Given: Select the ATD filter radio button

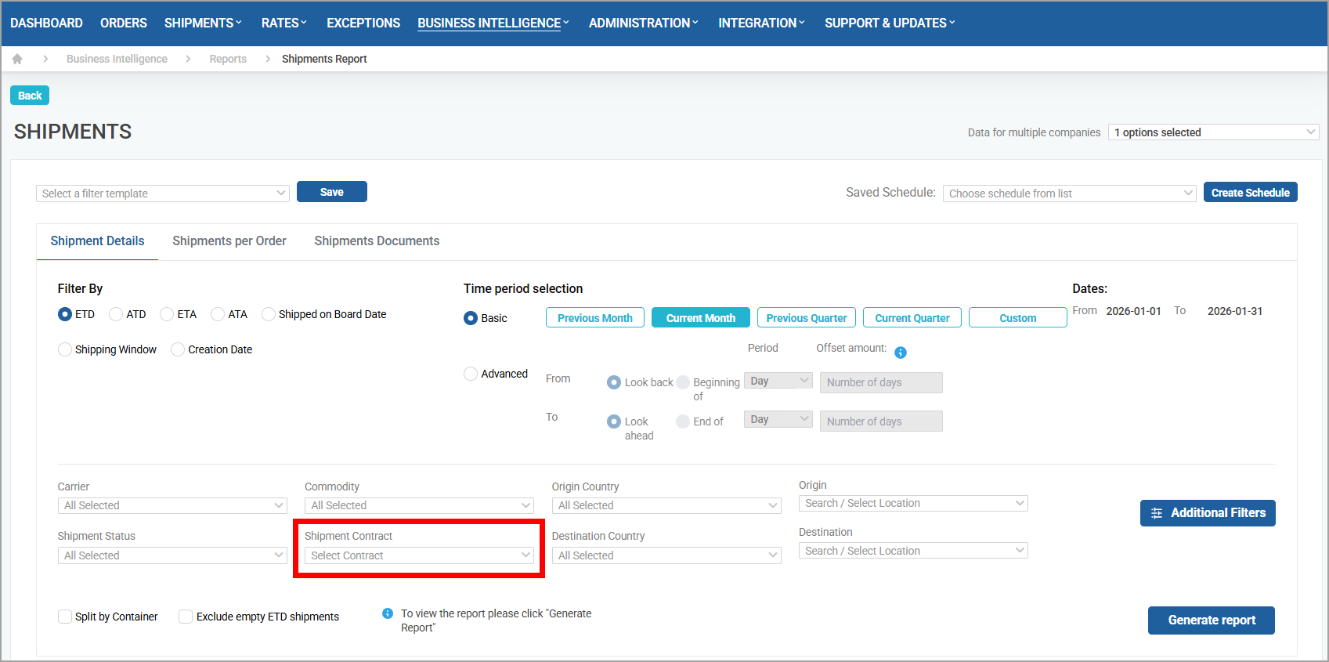Looking at the screenshot, I should click(116, 314).
